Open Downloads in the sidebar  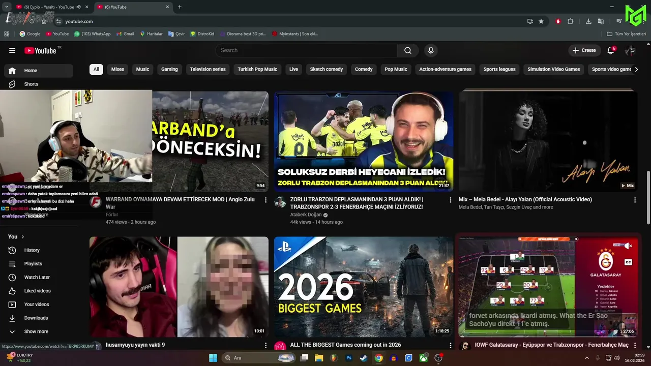click(x=39, y=318)
